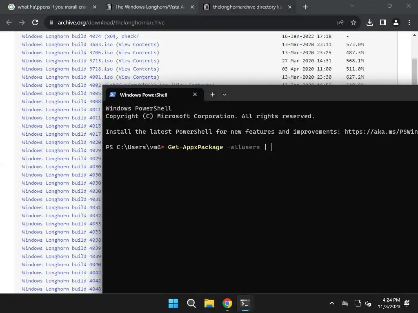
Task: Open Chrome three-dot menu
Action: pos(409,23)
